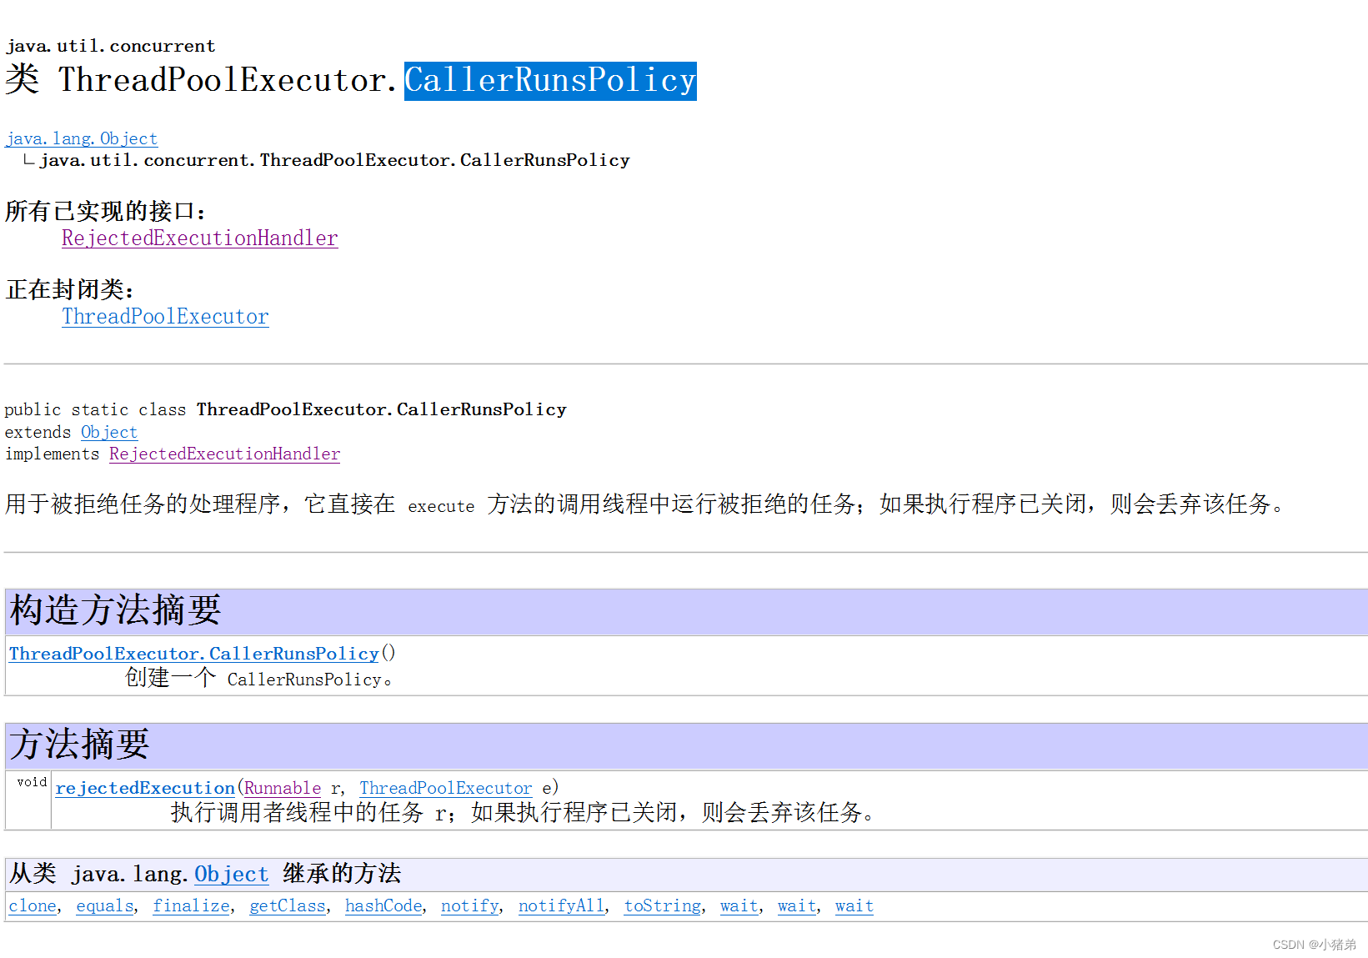Screen dimensions: 1368x958
Task: Click the 正在封闭类 label
Action: click(70, 290)
